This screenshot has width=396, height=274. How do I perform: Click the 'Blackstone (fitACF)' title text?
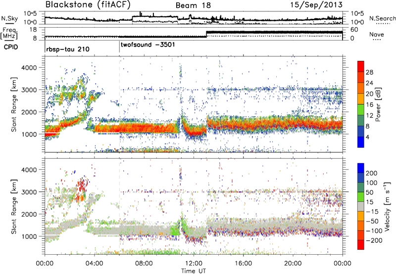88,5
